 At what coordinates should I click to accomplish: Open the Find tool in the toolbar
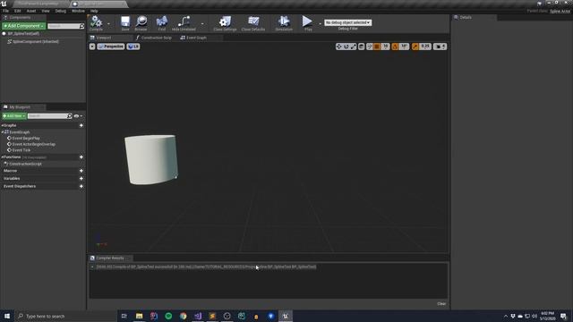[162, 22]
